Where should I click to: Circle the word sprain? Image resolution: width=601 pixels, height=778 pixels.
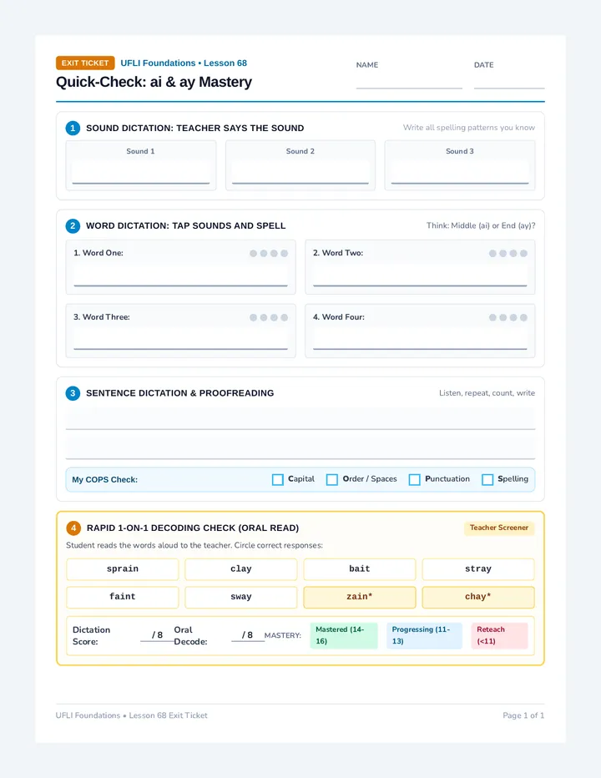[123, 569]
